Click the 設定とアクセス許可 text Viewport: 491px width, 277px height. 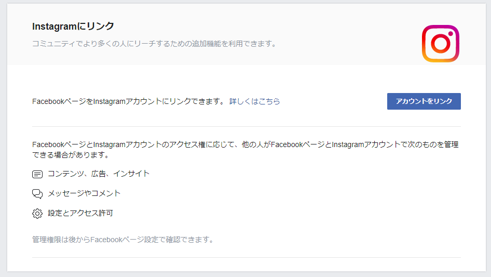coord(80,213)
